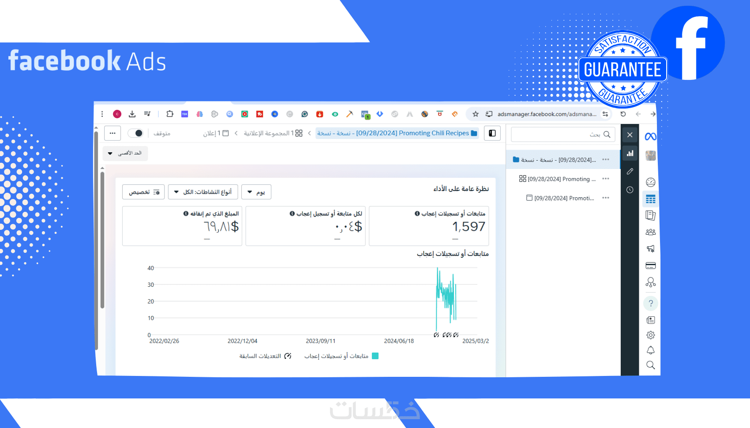Image resolution: width=750 pixels, height=428 pixels.
Task: Click info icon beside follows or likes
Action: (x=417, y=214)
